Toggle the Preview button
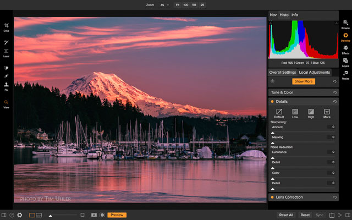The width and height of the screenshot is (352, 220). (117, 215)
